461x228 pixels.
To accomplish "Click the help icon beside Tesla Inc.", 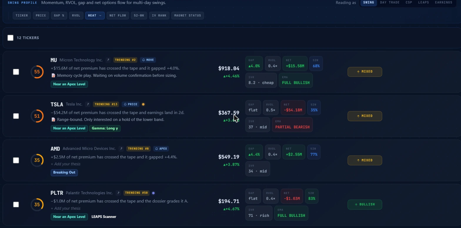I will [88, 104].
